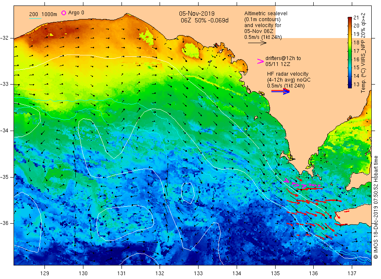Click the 21 value on the color scale

pyautogui.click(x=356, y=17)
